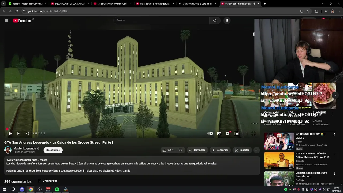This screenshot has height=193, width=343.
Task: Open options for Detienen a familia video
Action: tap(334, 173)
